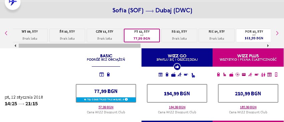Click the thumbs-up recommended badge on WIZZ GO
Viewport: 284px width, 122px height.
(x=177, y=67)
